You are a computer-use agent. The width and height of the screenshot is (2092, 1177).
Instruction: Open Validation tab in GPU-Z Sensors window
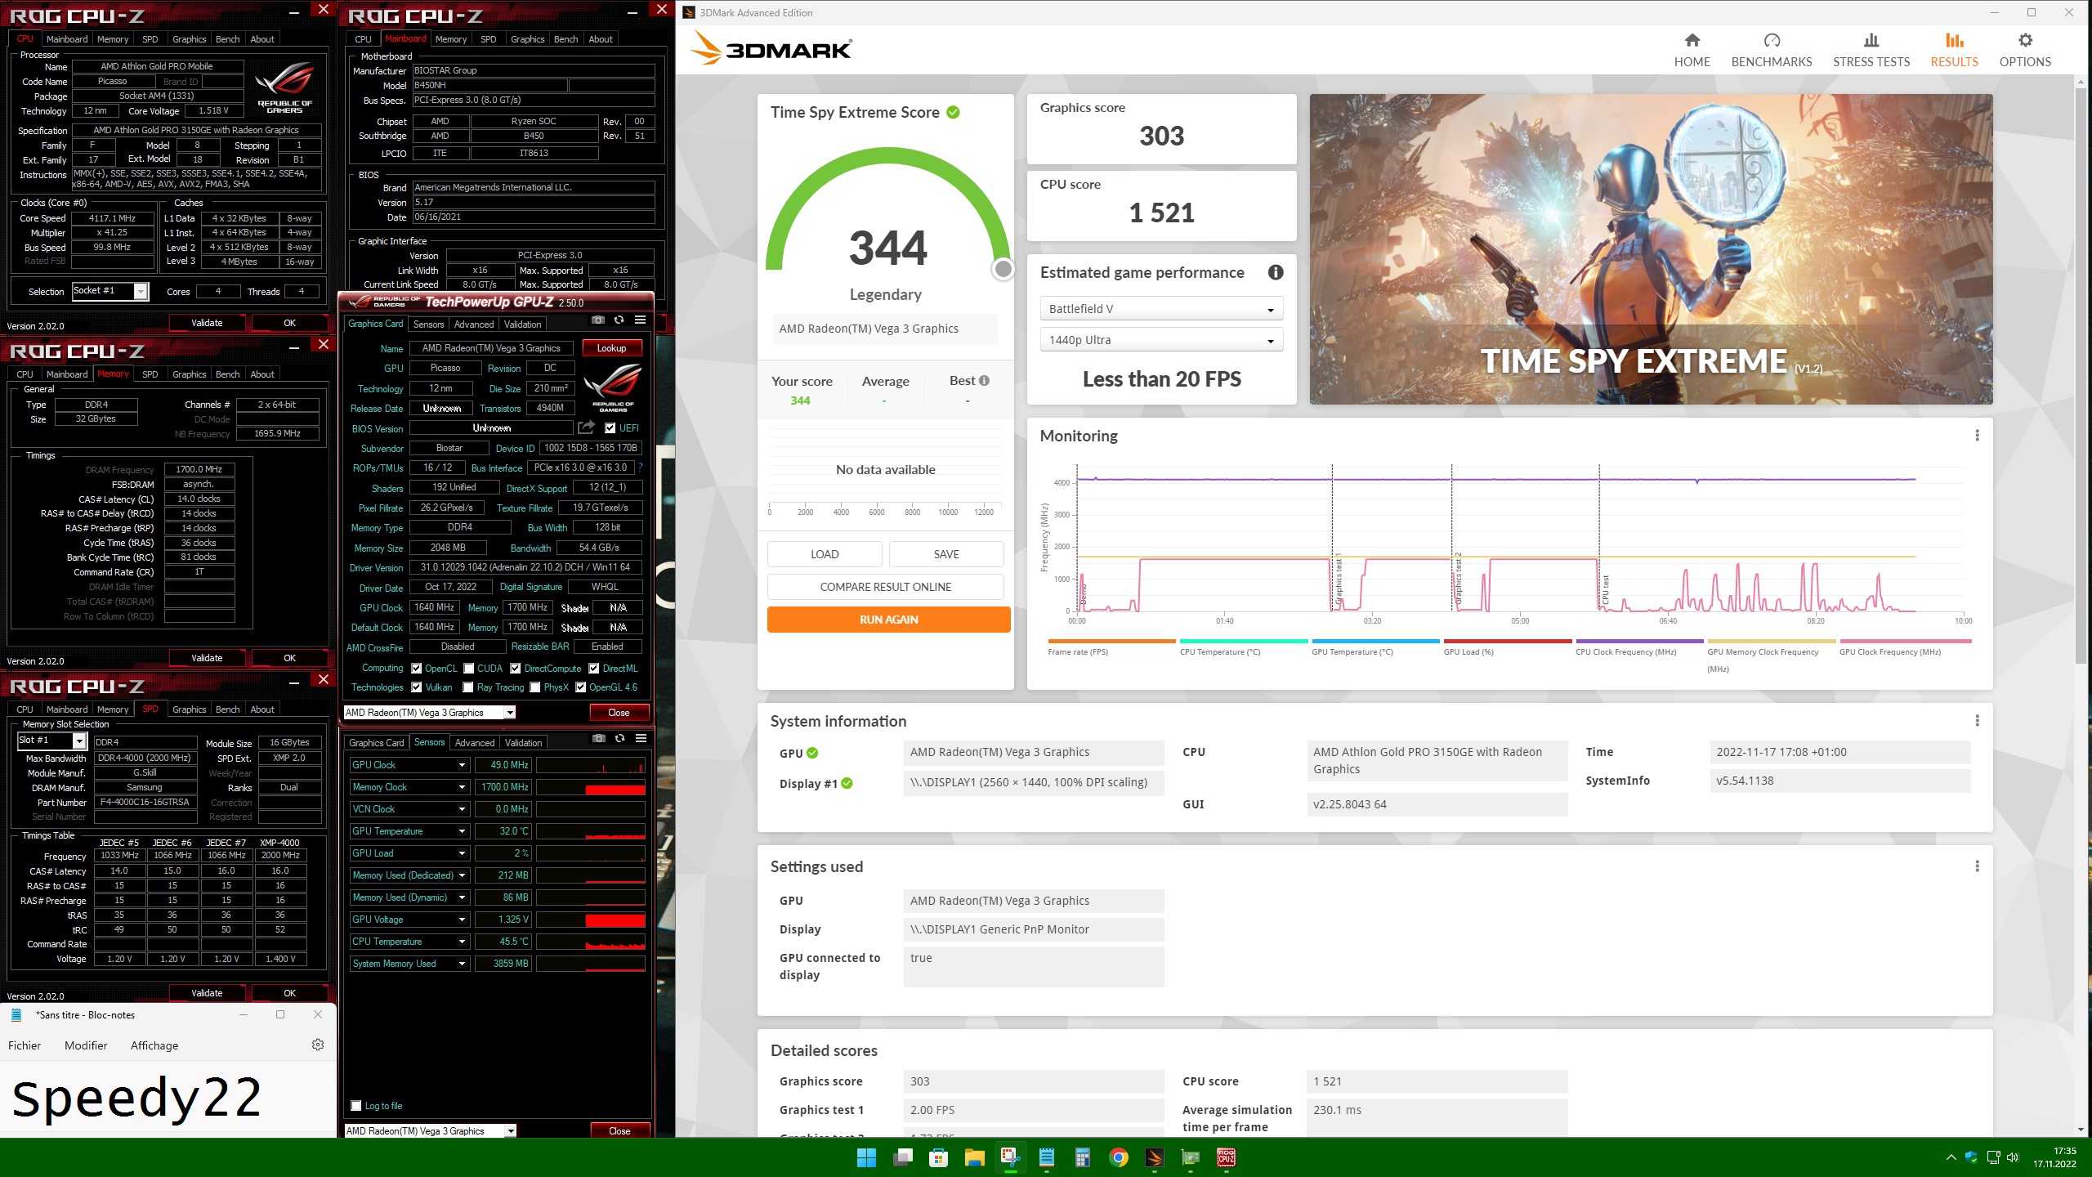[x=523, y=743]
